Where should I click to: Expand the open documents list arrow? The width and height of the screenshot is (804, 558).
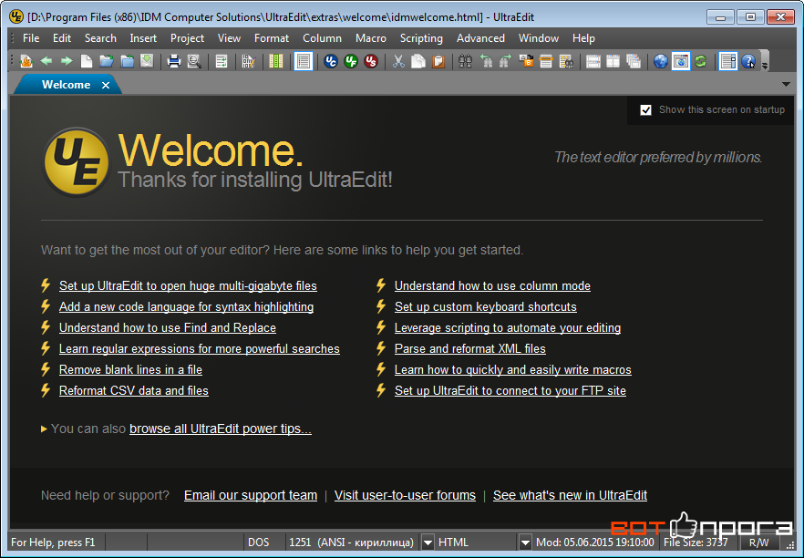pos(786,84)
